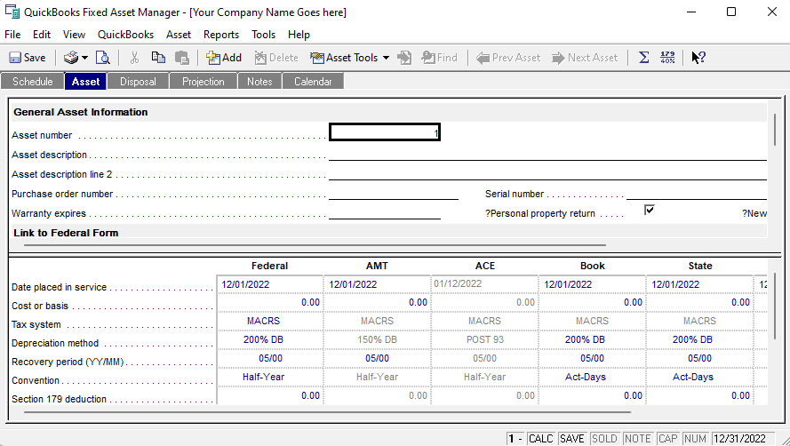
Task: Click AMT date placed in service
Action: pyautogui.click(x=378, y=284)
